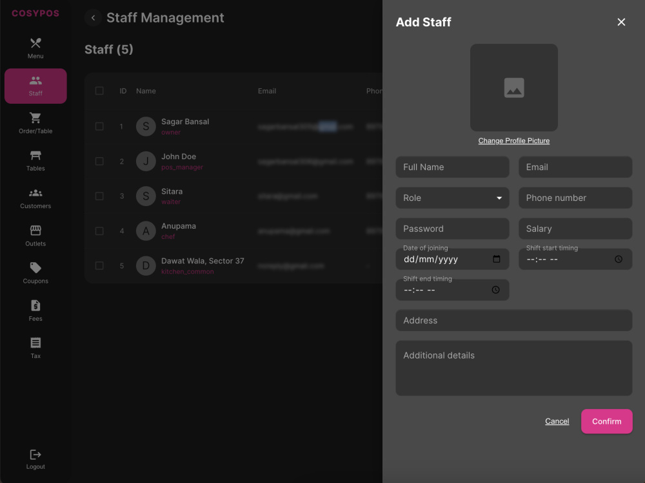Focus the Full Name field
The width and height of the screenshot is (645, 483).
point(452,167)
